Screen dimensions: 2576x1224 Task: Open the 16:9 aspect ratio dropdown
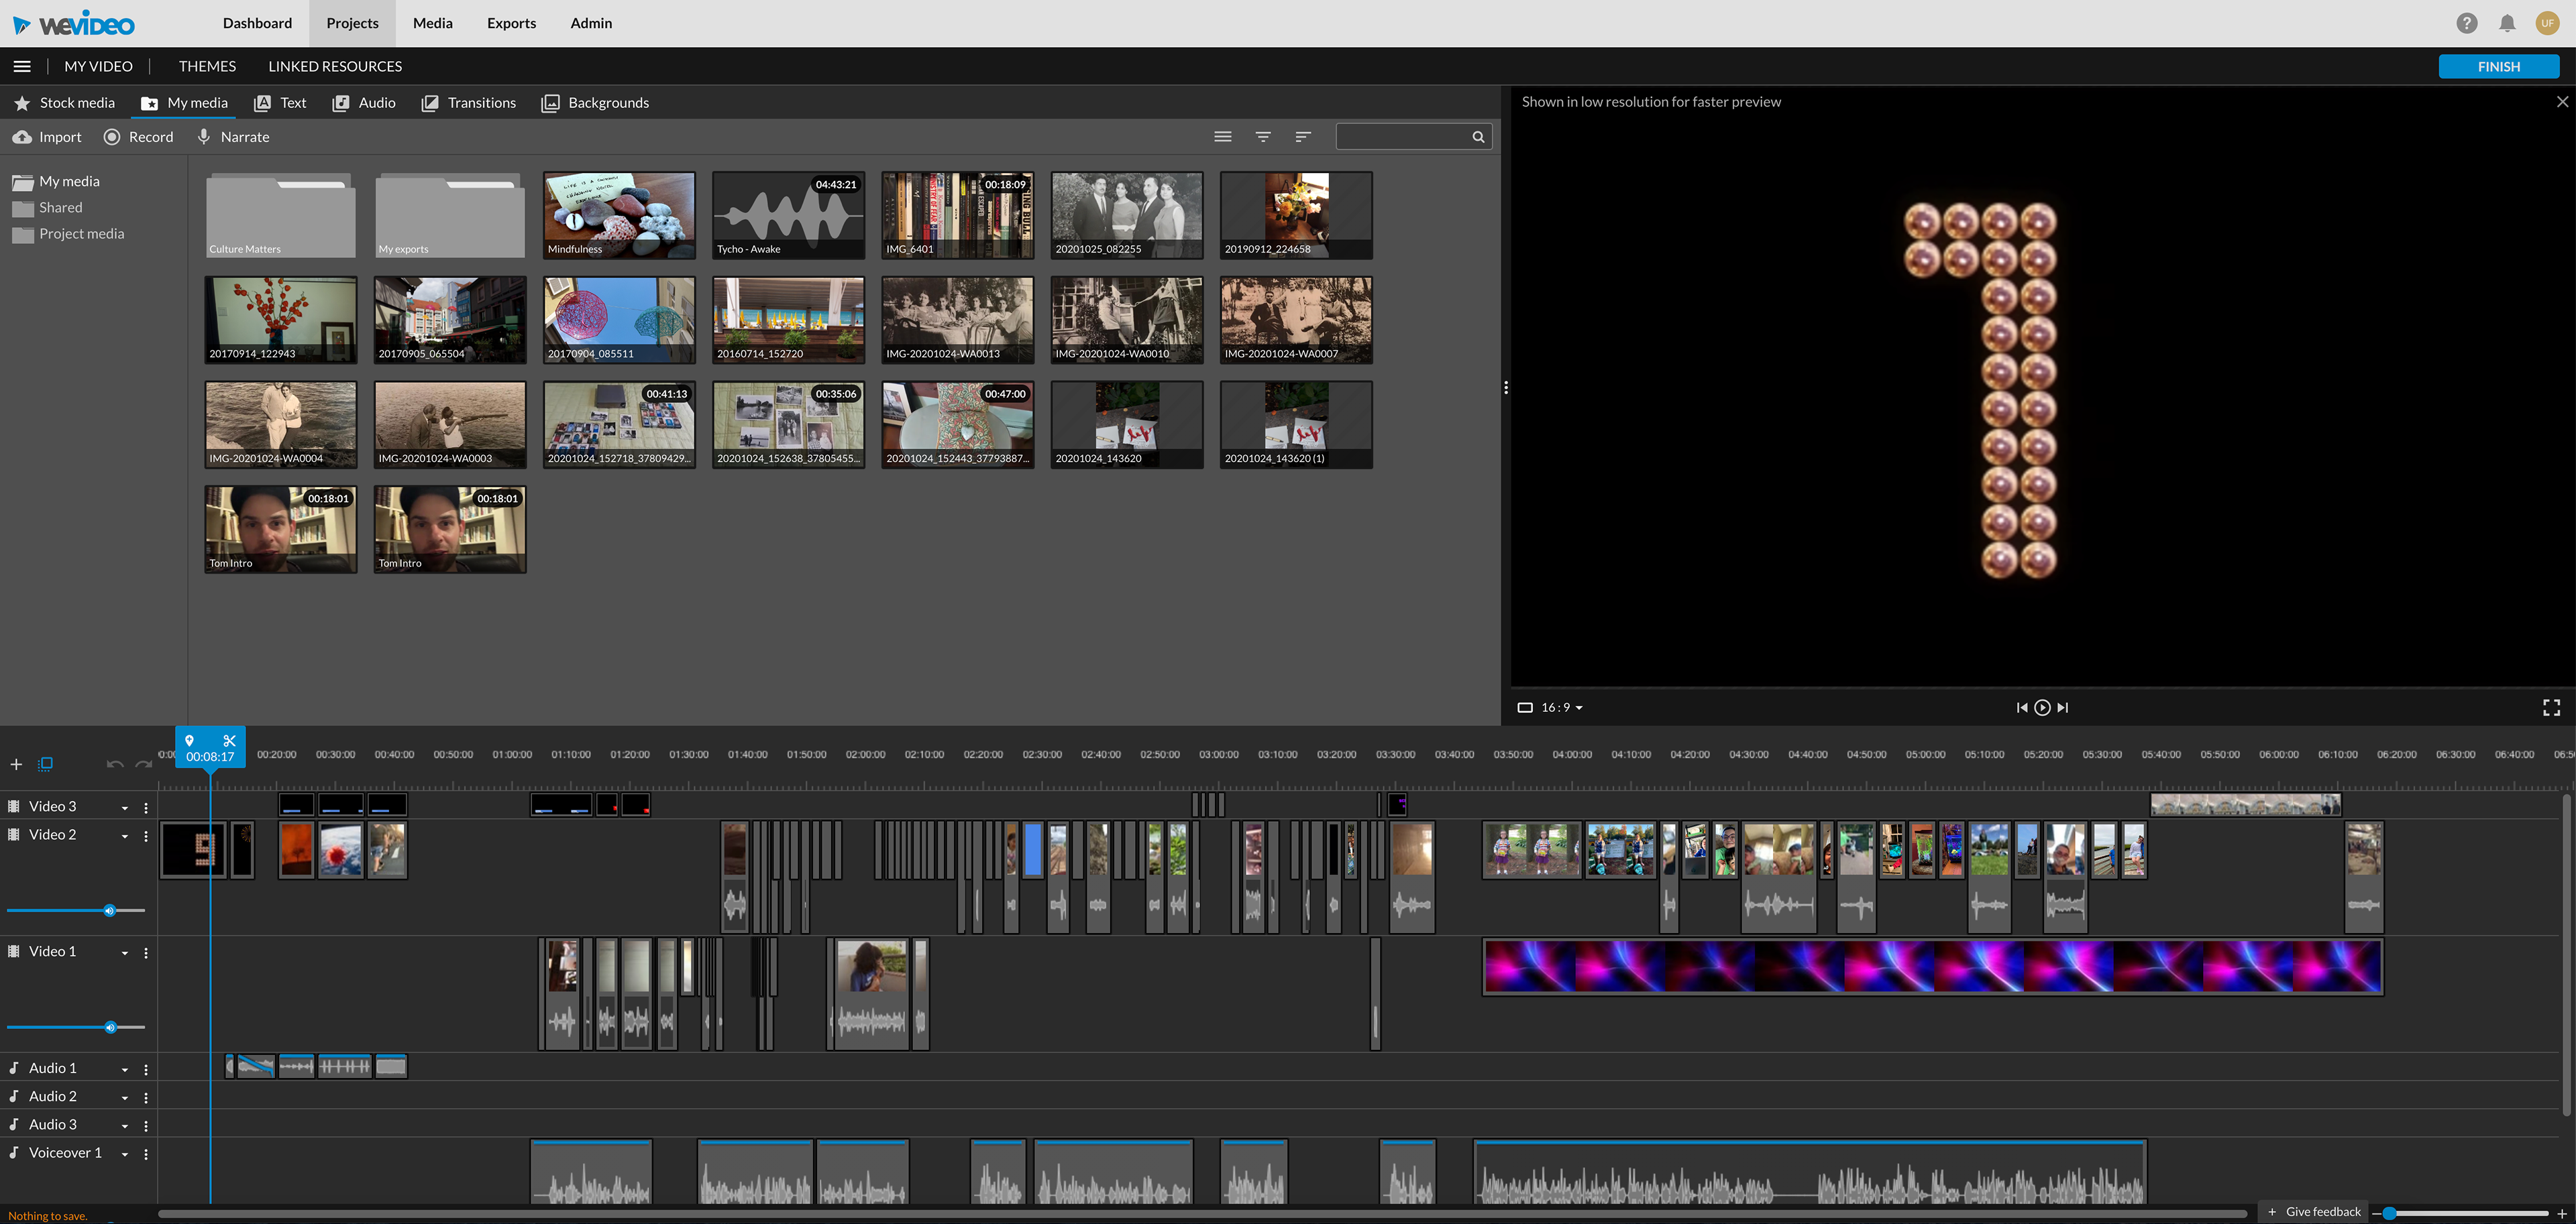(1561, 707)
